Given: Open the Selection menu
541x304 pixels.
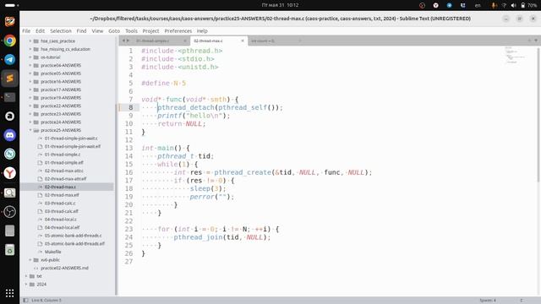Looking at the screenshot, I should click(x=61, y=31).
